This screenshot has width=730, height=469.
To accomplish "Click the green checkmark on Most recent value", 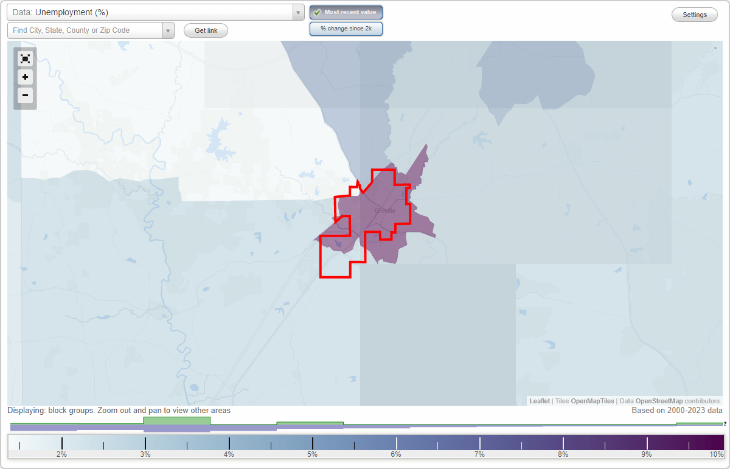I will [x=318, y=12].
